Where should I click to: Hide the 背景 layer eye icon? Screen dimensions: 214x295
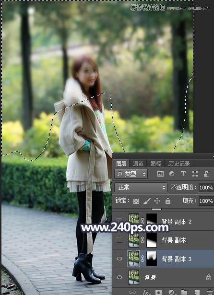(119, 277)
